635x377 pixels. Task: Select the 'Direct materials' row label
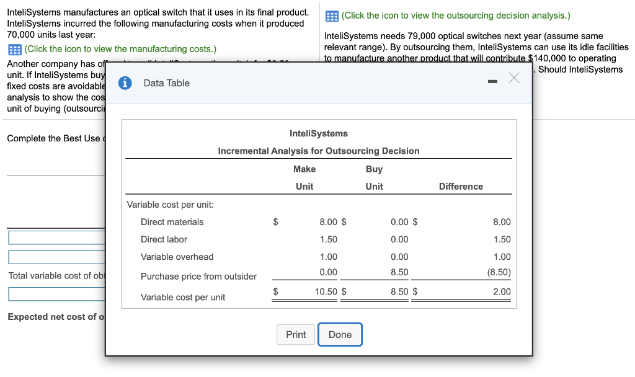coord(172,222)
